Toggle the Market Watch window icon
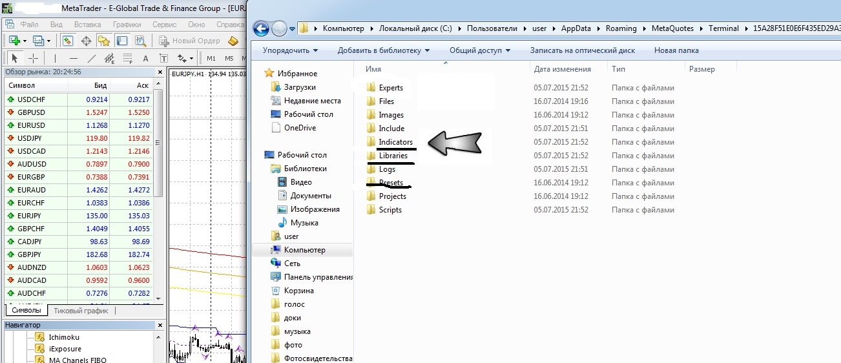The width and height of the screenshot is (841, 363). [68, 41]
